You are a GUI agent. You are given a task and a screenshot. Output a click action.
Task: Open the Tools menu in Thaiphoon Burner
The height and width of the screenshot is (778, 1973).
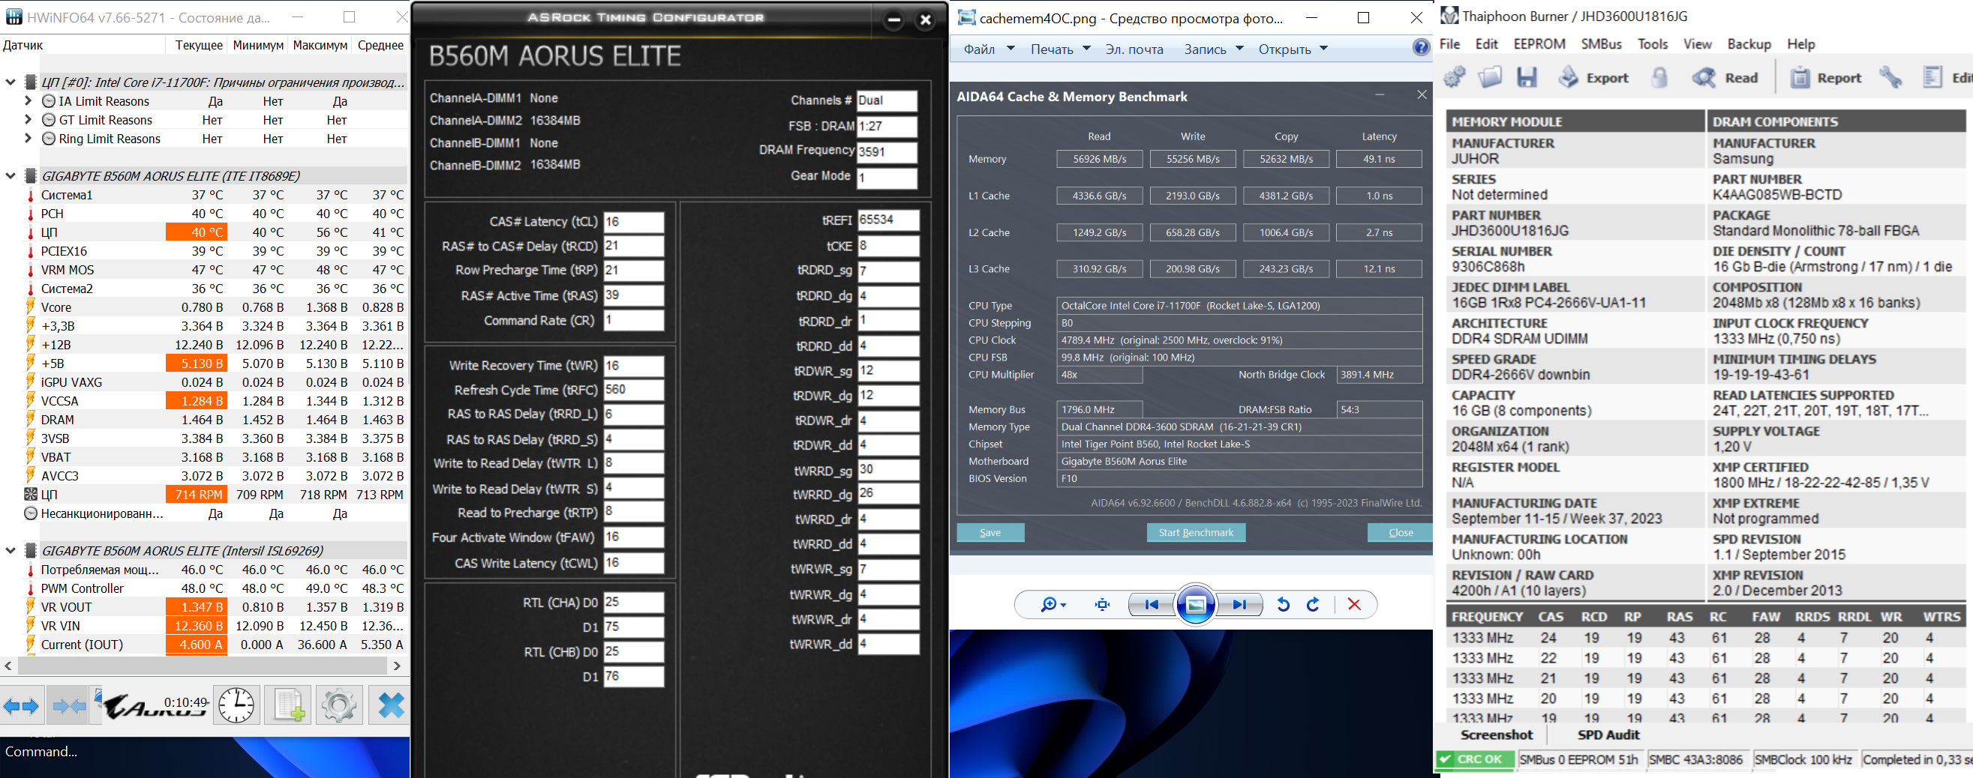coord(1653,44)
